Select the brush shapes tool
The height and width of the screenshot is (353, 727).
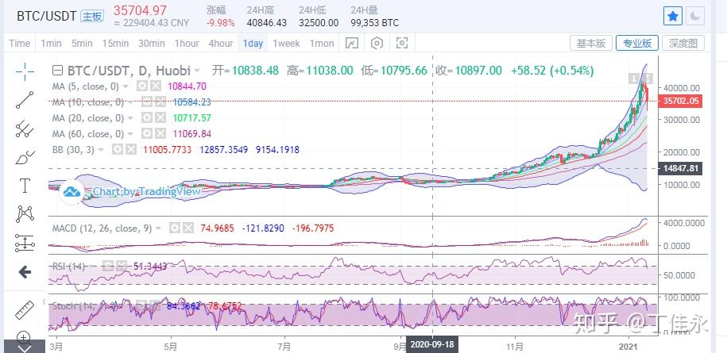coord(25,158)
